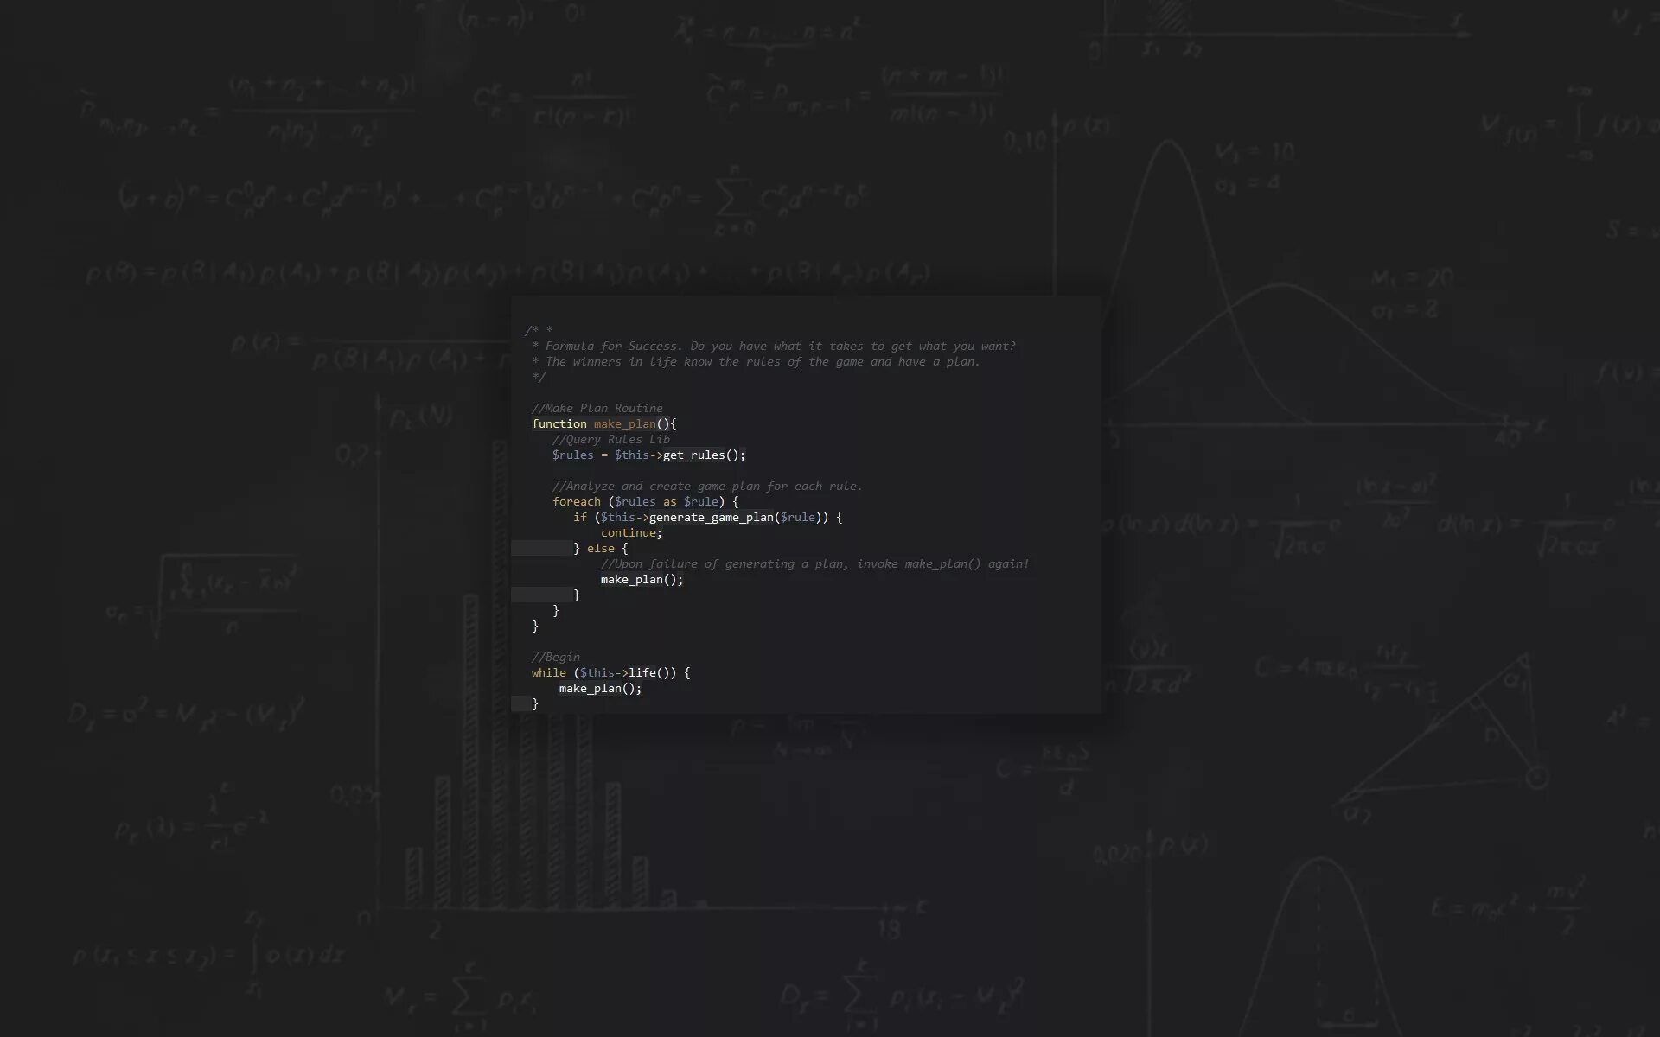This screenshot has width=1660, height=1037.
Task: Click the 'else' keyword in the code
Action: [x=600, y=548]
